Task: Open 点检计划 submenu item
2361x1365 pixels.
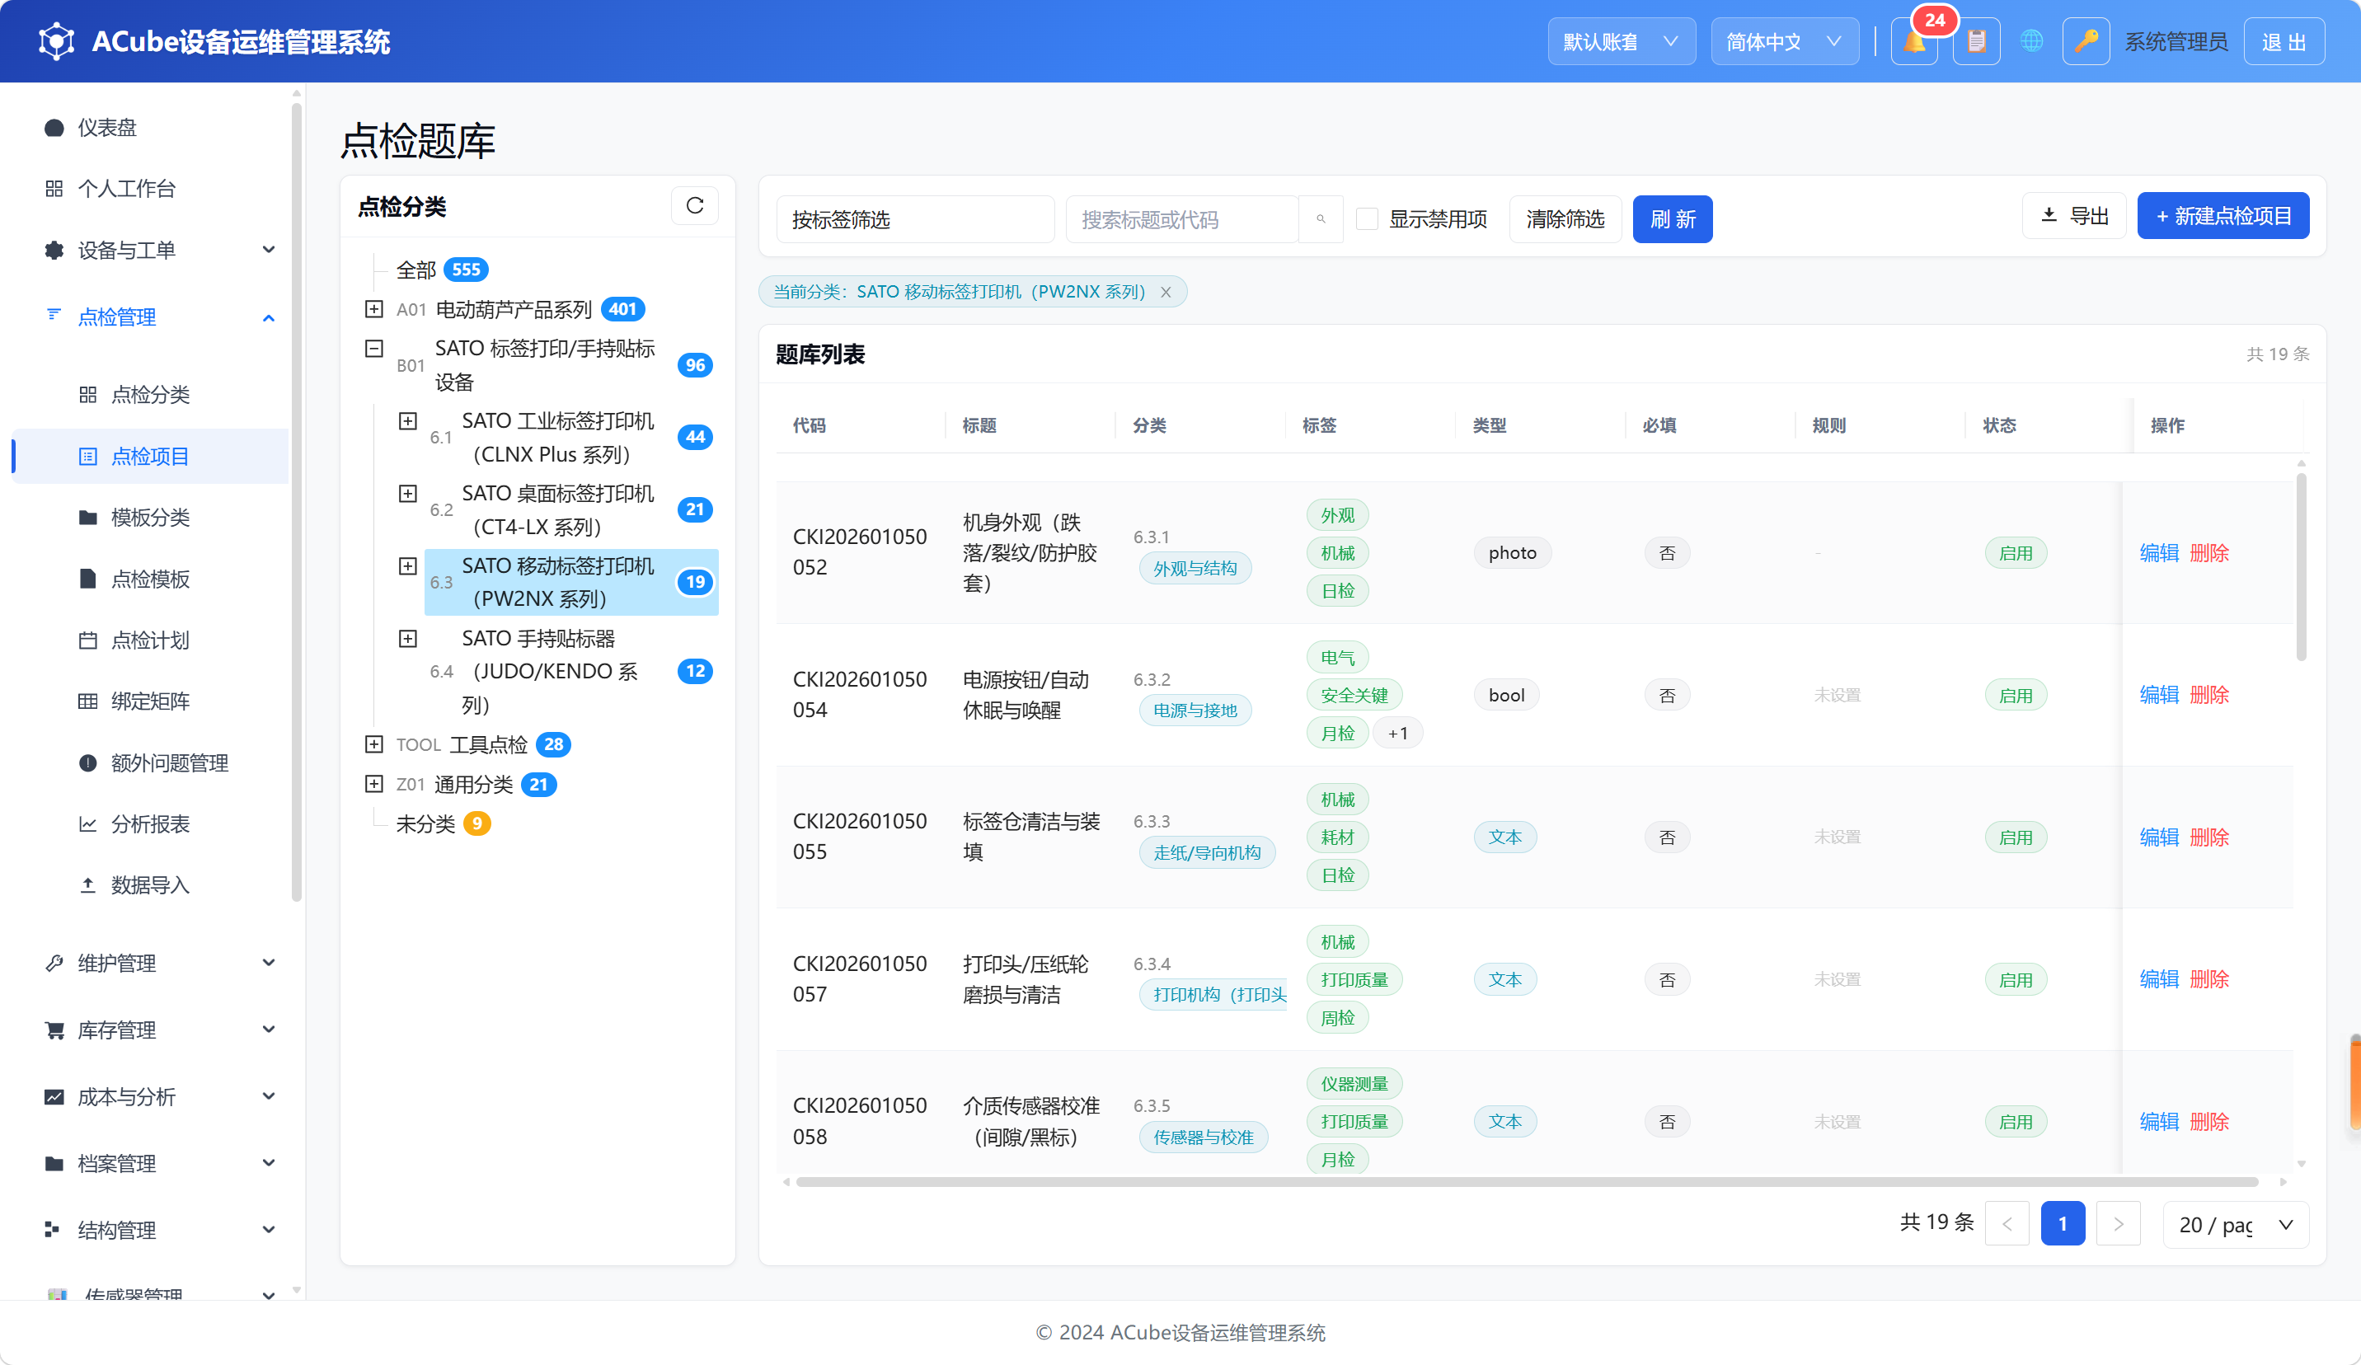Action: coord(150,640)
